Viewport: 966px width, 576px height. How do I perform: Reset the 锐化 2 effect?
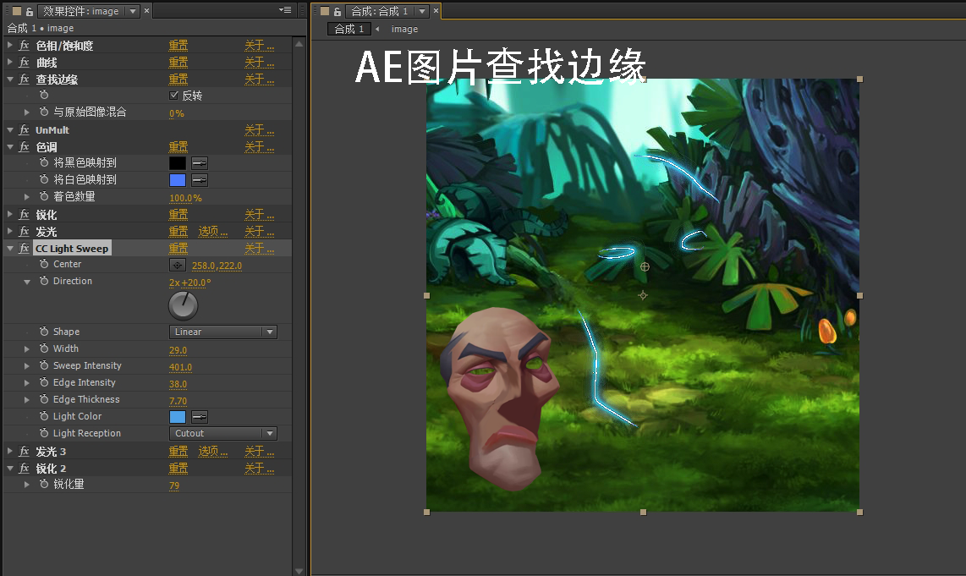click(x=178, y=469)
